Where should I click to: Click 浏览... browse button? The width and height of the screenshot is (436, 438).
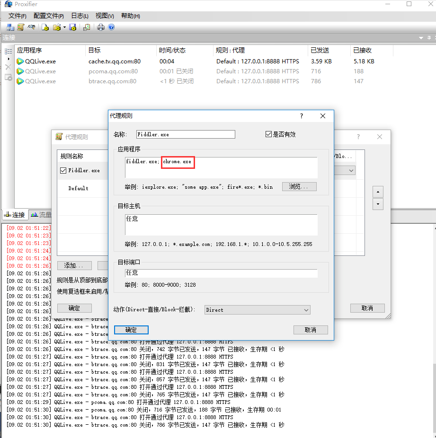point(299,186)
